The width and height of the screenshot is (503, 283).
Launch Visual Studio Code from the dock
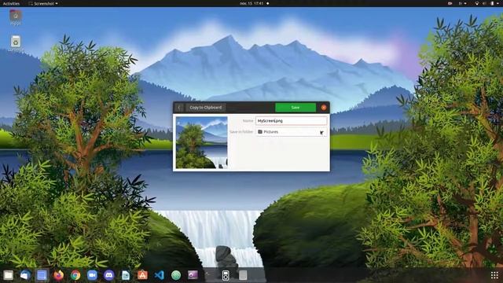point(159,275)
